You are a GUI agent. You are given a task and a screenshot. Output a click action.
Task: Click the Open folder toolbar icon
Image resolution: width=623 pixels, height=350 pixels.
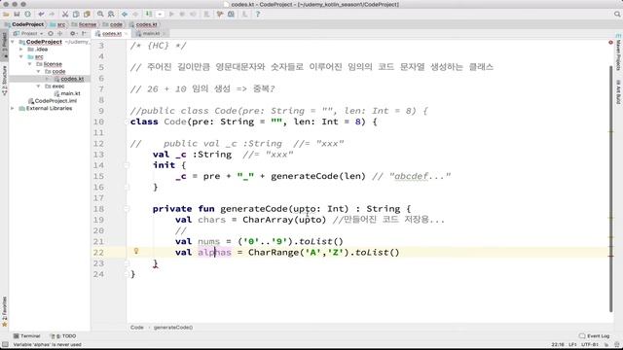point(6,15)
